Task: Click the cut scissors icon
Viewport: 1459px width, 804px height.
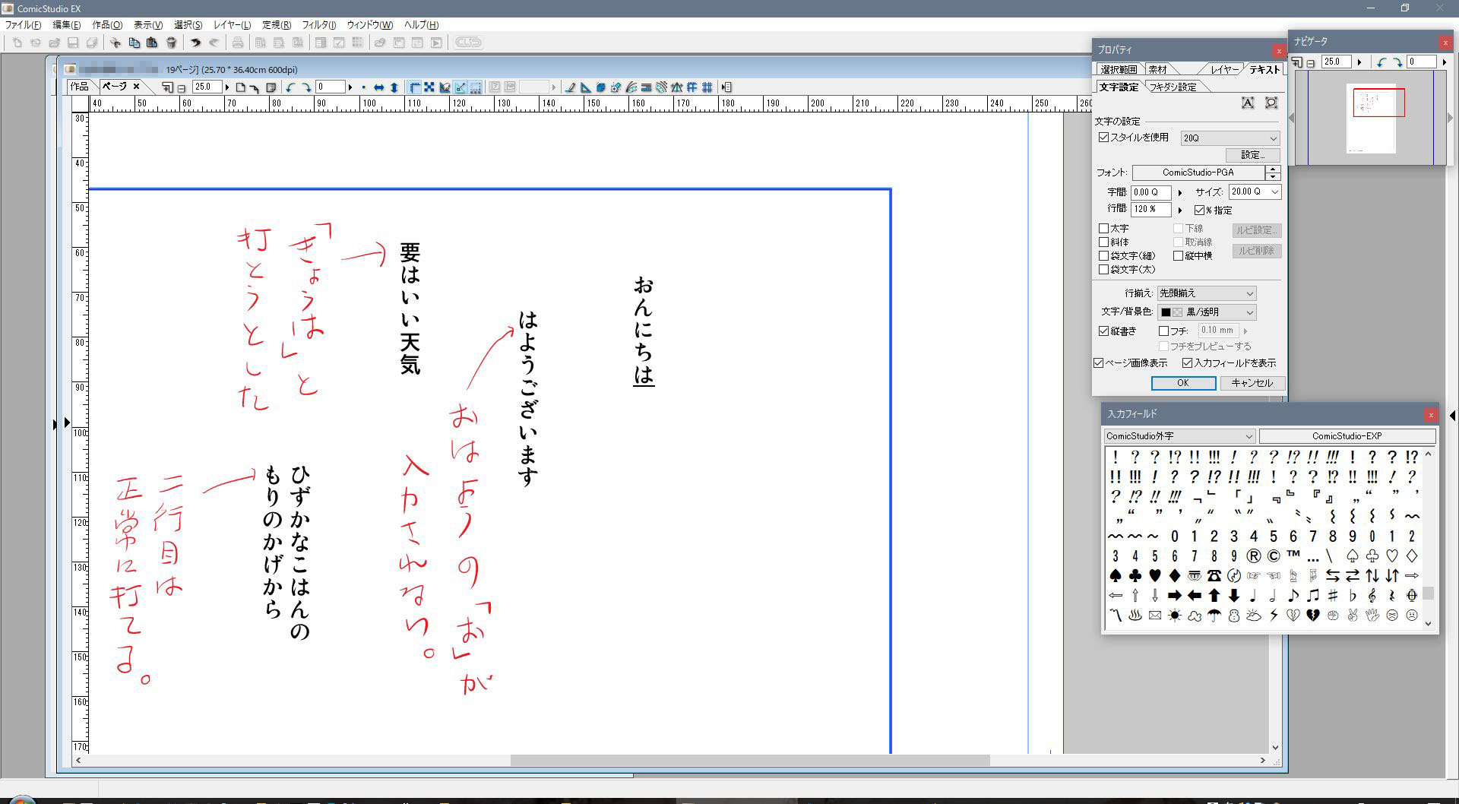Action: point(116,43)
